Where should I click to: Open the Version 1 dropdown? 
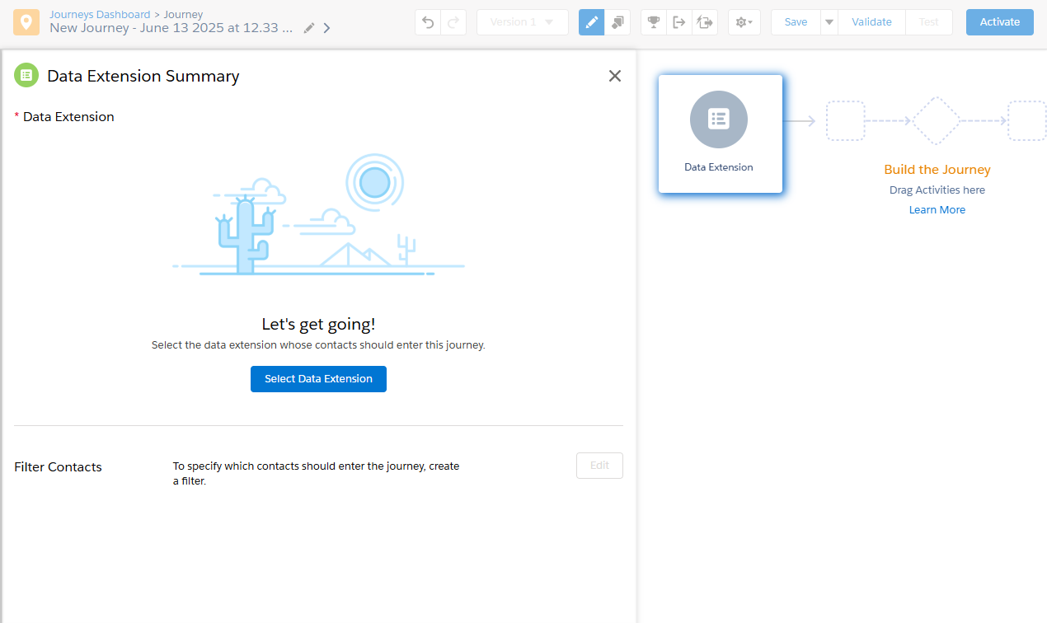[x=523, y=22]
